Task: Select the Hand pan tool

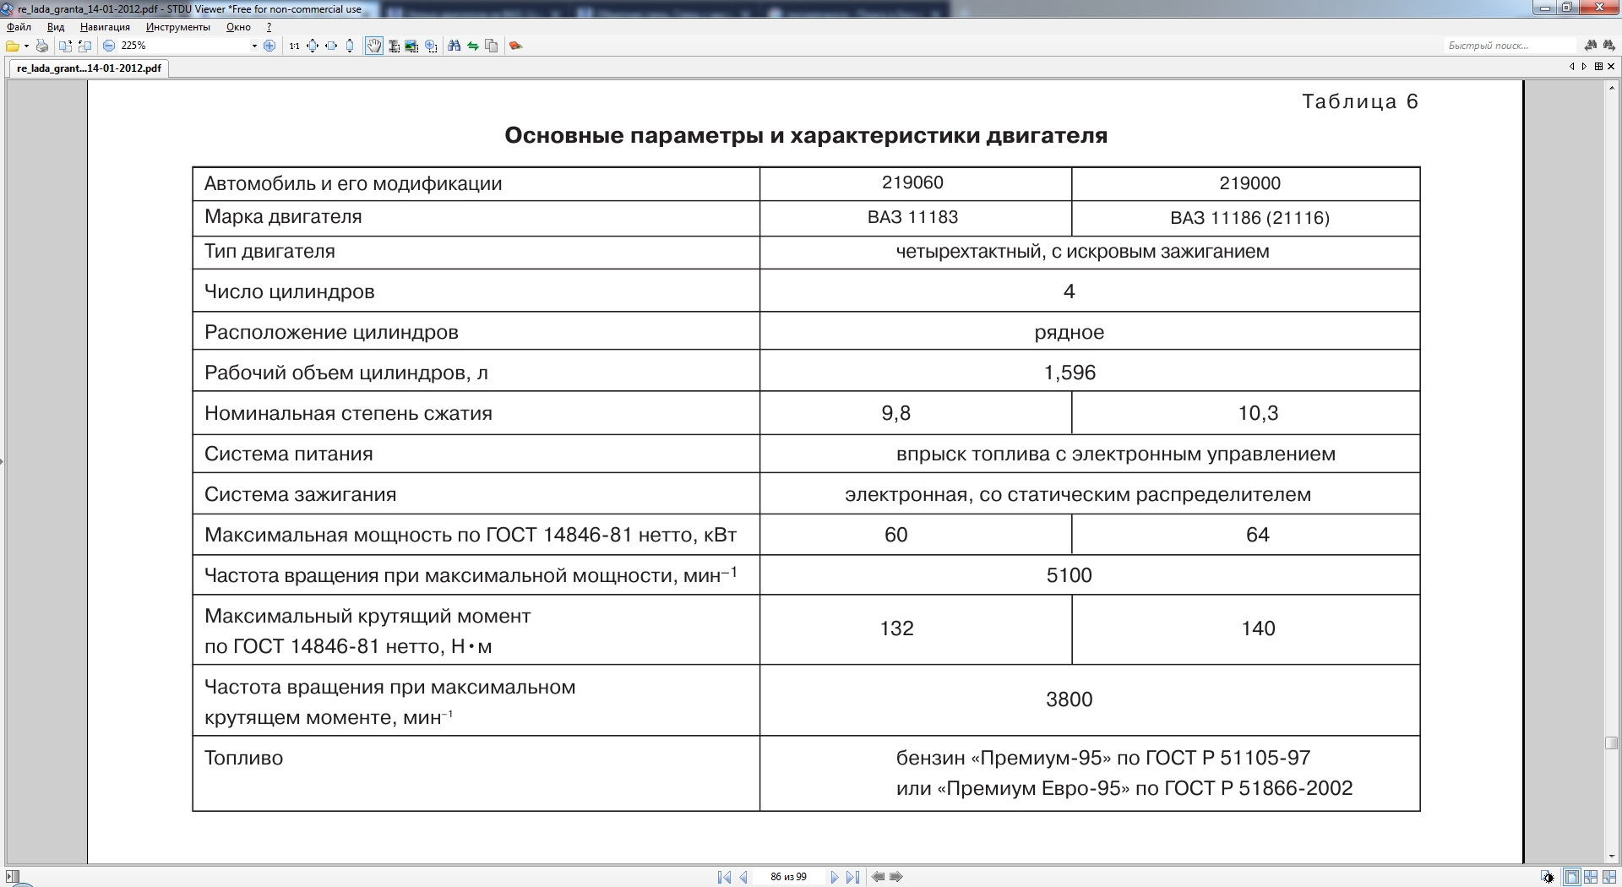Action: (373, 46)
